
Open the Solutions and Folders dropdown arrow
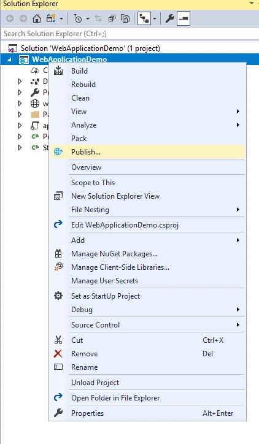(x=61, y=18)
